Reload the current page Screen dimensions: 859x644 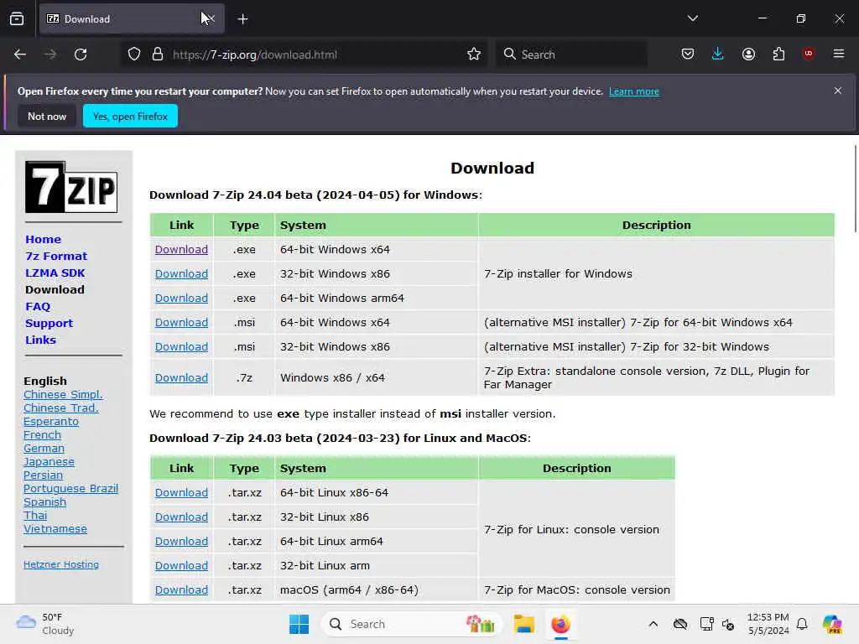tap(81, 55)
